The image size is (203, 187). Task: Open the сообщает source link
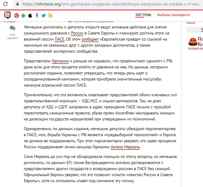[90, 39]
